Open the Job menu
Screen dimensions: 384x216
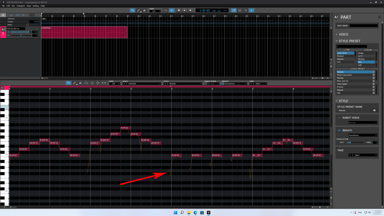point(13,6)
